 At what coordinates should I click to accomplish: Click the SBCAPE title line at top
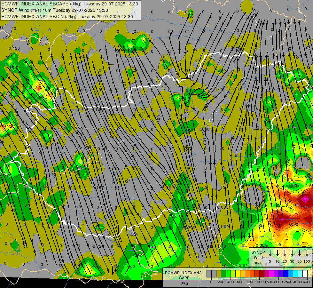(x=69, y=4)
